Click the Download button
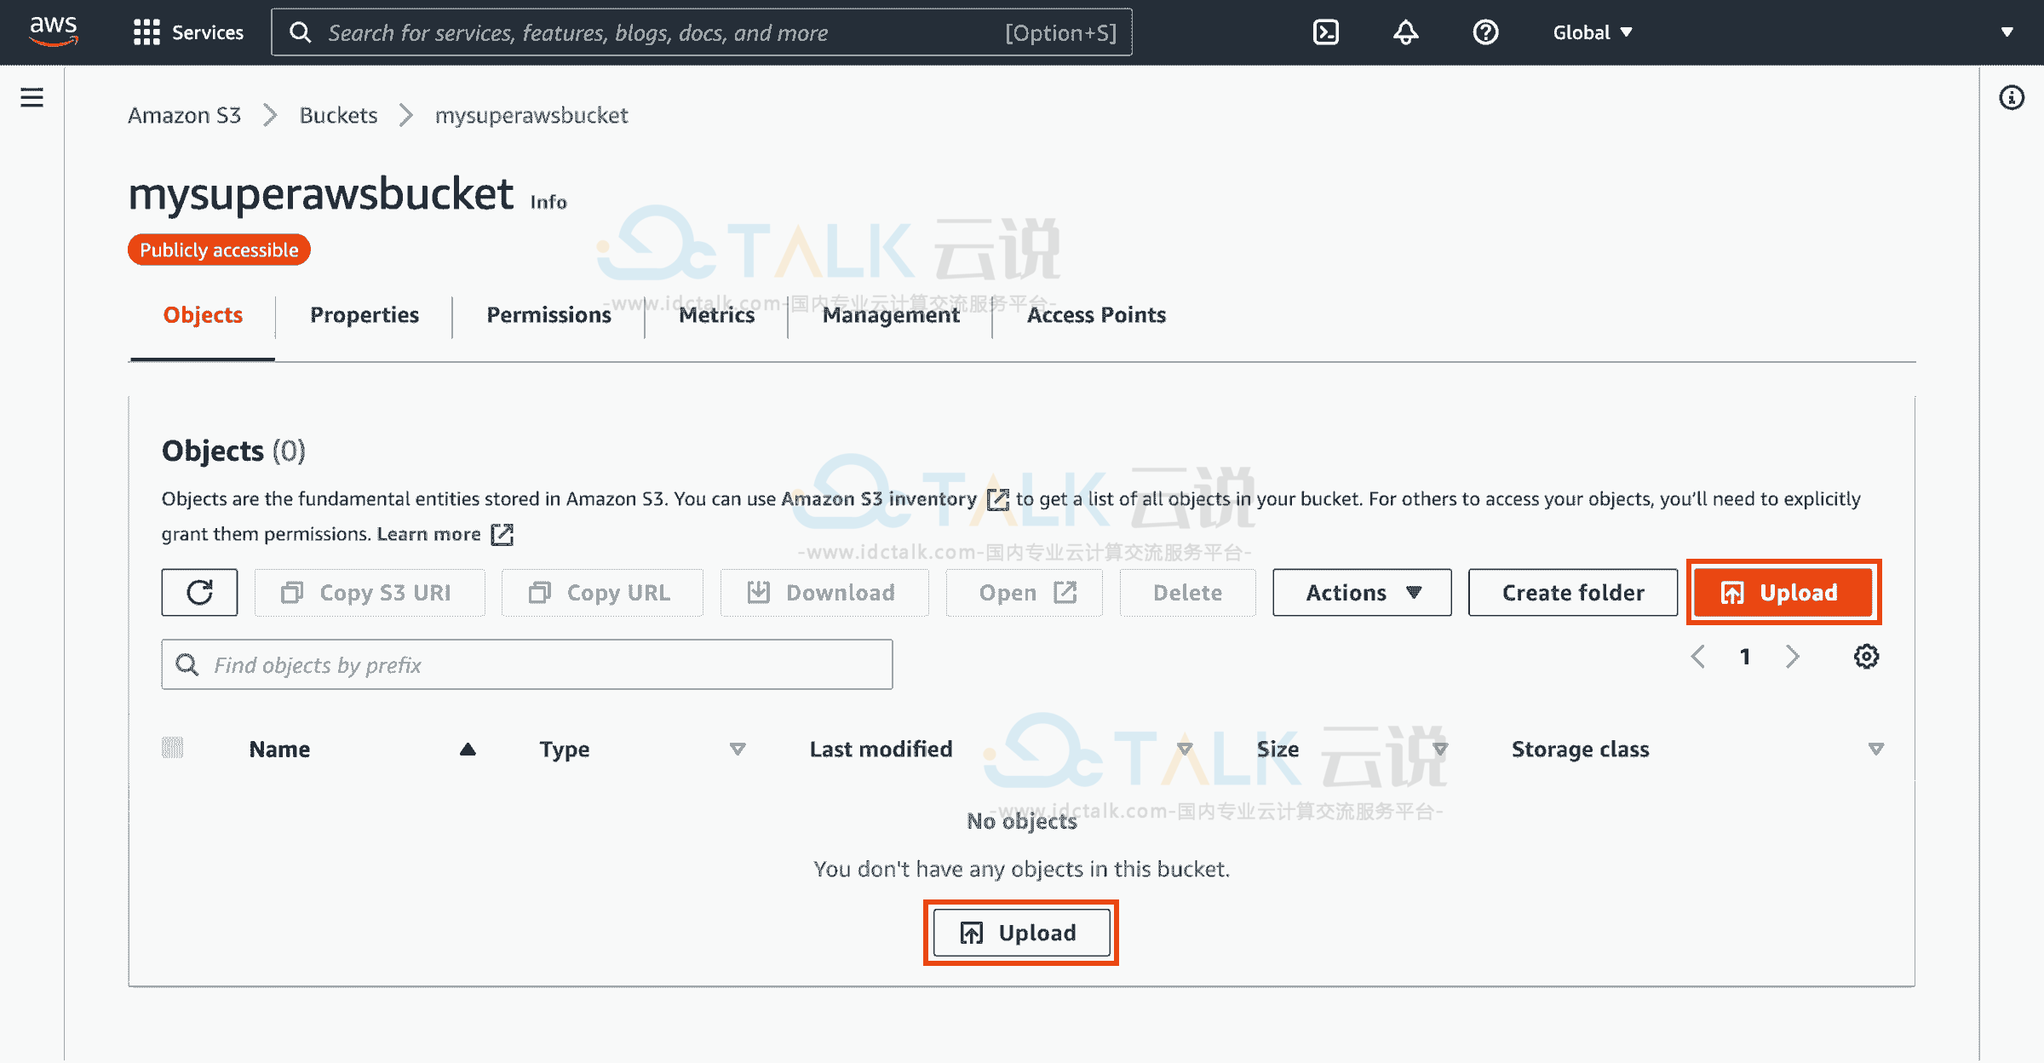The image size is (2044, 1063). pos(824,592)
